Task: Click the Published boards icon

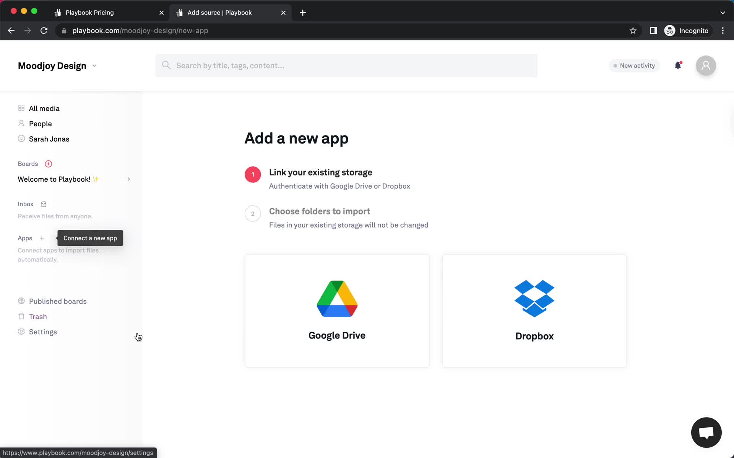Action: [21, 301]
